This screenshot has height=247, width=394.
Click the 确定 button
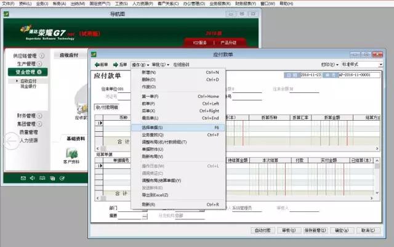(342, 230)
